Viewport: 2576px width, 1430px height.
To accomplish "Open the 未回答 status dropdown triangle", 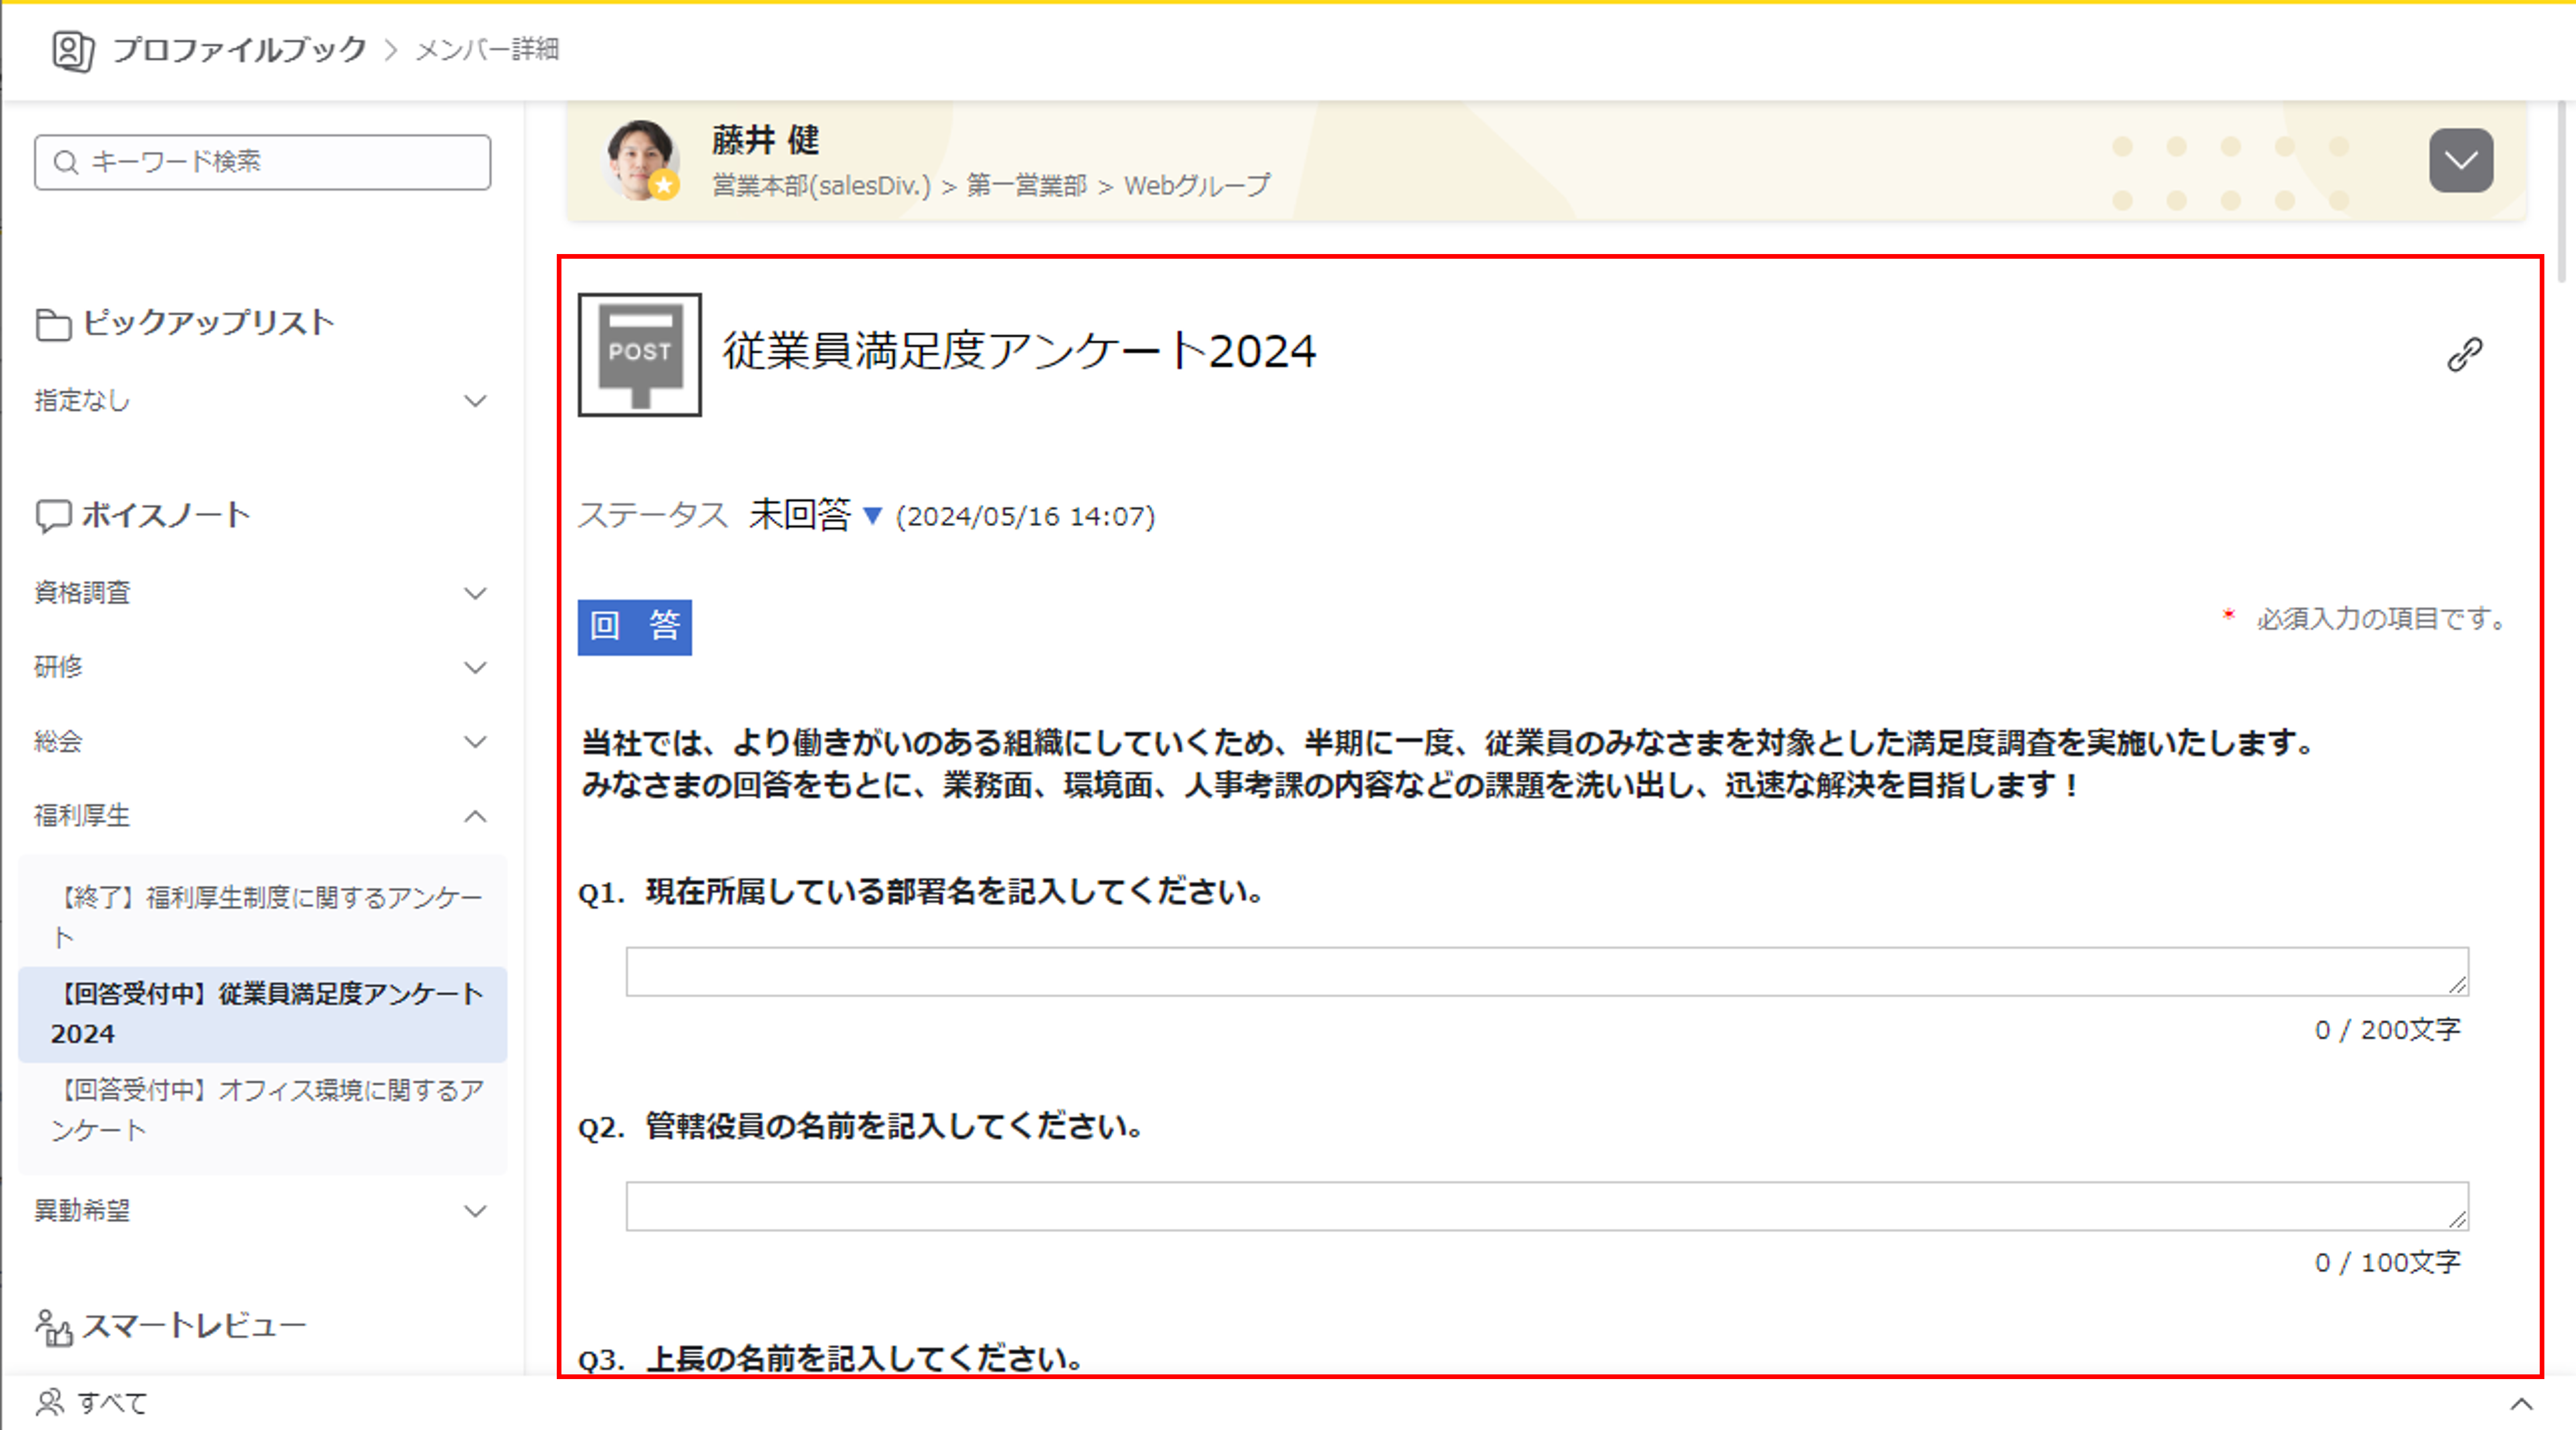I will click(x=872, y=516).
